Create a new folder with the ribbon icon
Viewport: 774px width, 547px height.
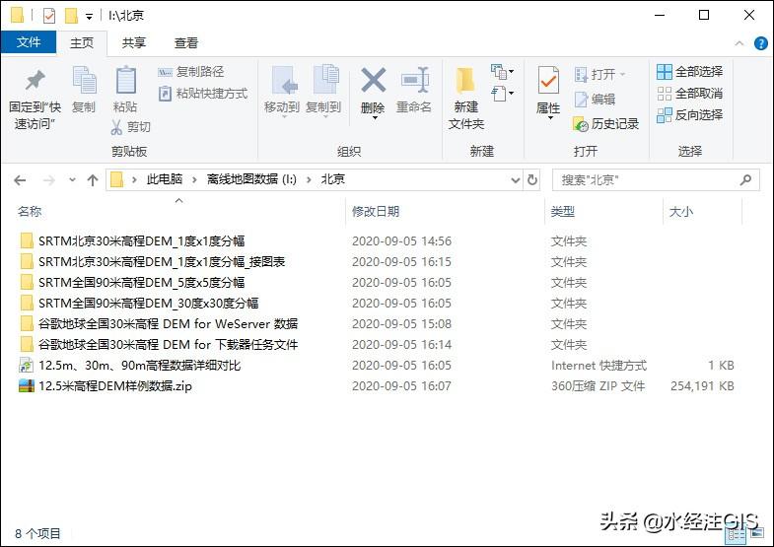point(466,83)
